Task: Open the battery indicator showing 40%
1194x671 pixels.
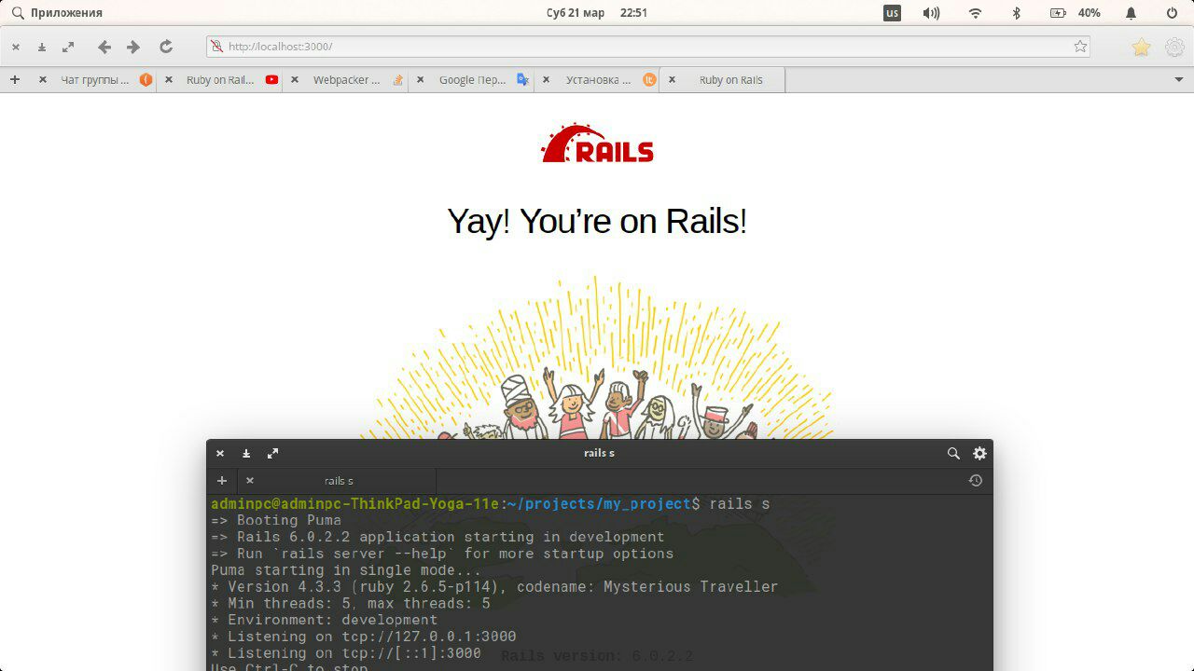Action: pos(1075,13)
